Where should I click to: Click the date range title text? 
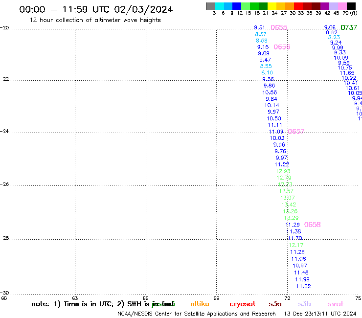[x=96, y=9]
